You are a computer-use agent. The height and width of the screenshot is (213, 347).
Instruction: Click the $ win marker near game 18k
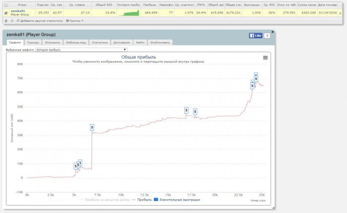(x=195, y=111)
